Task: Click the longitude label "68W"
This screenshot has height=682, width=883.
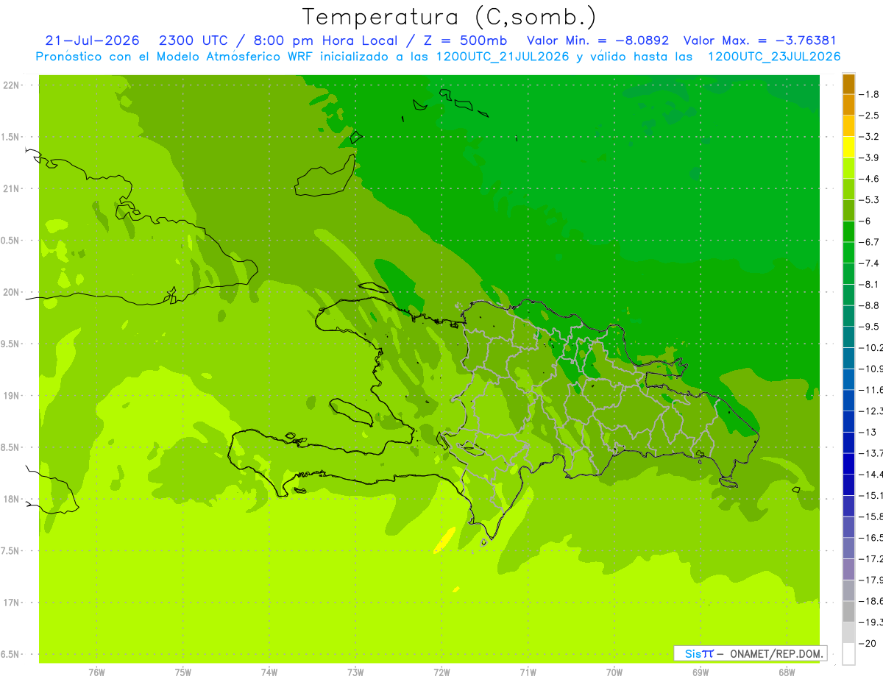Action: (787, 672)
